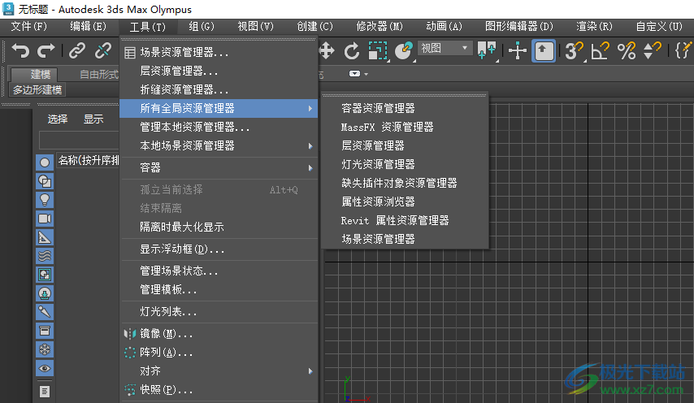This screenshot has height=403, width=694.
Task: Open the 显示 menu in scene explorer
Action: (93, 119)
